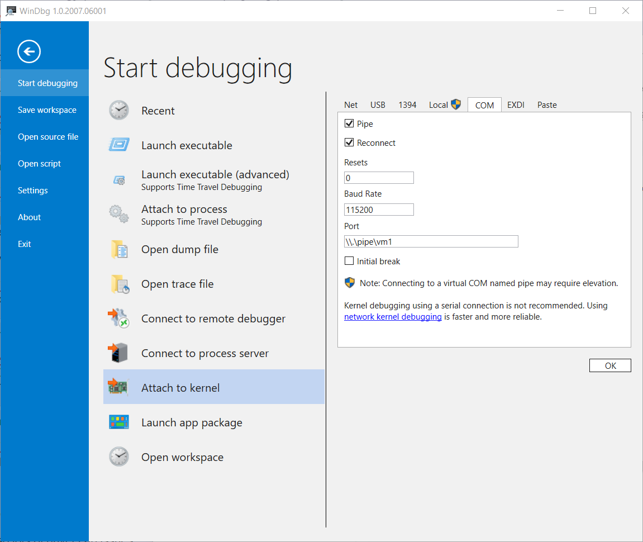Click the Connect to remote debugger icon
The width and height of the screenshot is (643, 542).
point(118,318)
